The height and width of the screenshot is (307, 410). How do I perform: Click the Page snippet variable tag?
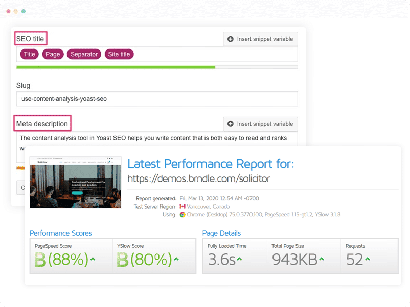point(53,54)
